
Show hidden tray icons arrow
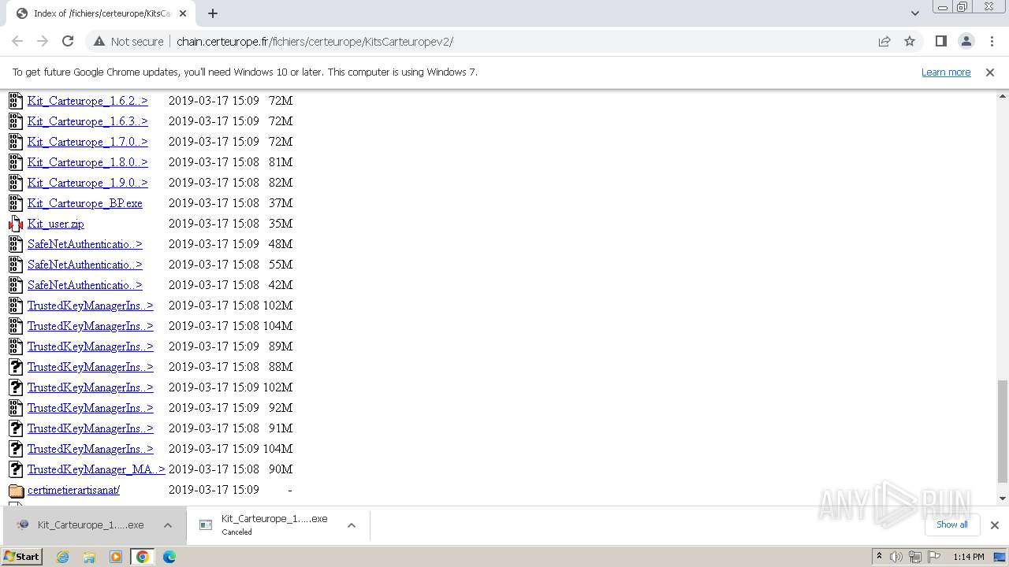879,557
